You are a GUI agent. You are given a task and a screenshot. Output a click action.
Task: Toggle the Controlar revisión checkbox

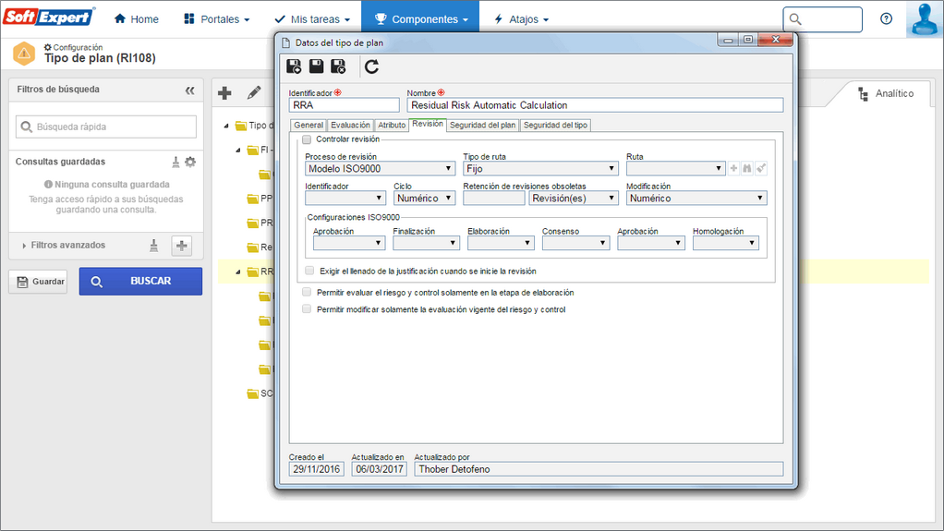coord(307,139)
